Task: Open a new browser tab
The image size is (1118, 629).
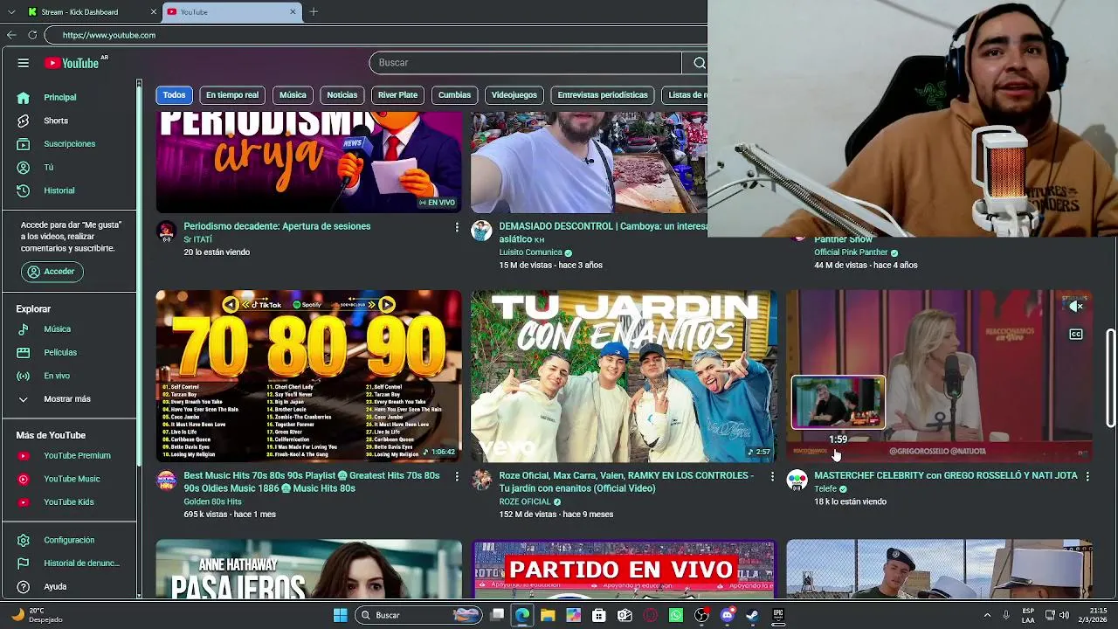Action: pyautogui.click(x=314, y=11)
